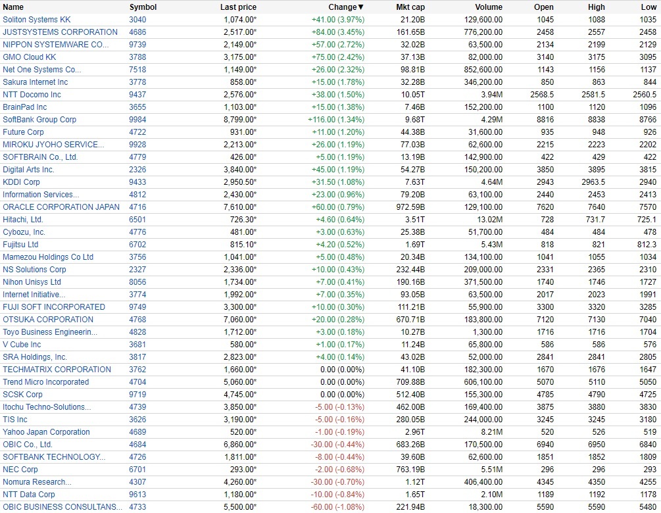Open ORACLE CORPORATION JAPAN link

tap(61, 207)
